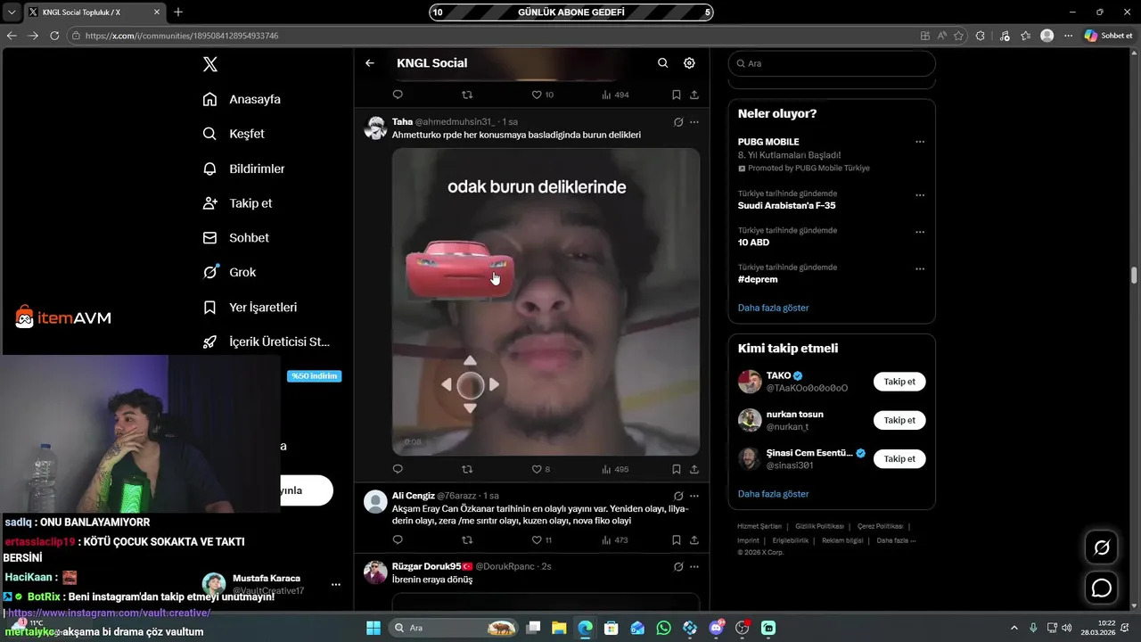The image size is (1141, 642).
Task: Click Grok icon on Rüzgar Doruk95's post
Action: [678, 566]
